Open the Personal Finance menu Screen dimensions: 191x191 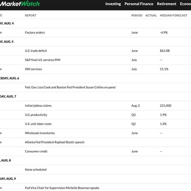click(139, 4)
